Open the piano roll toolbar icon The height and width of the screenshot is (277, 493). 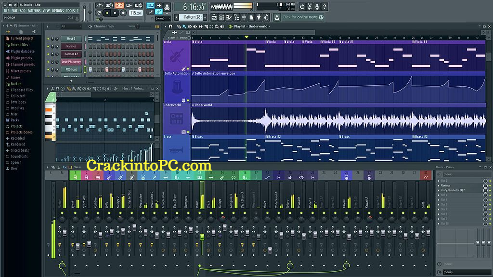pos(229,17)
